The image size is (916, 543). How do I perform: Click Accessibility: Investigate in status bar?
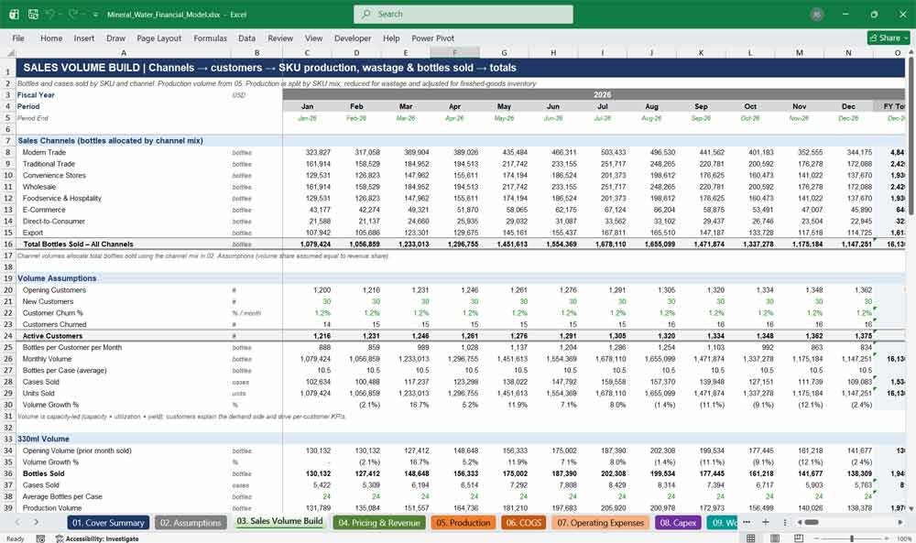click(97, 538)
